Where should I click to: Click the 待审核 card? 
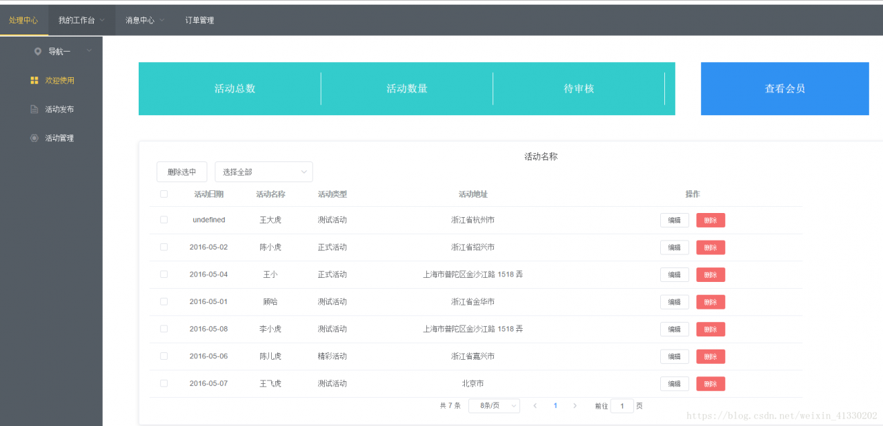pos(579,89)
